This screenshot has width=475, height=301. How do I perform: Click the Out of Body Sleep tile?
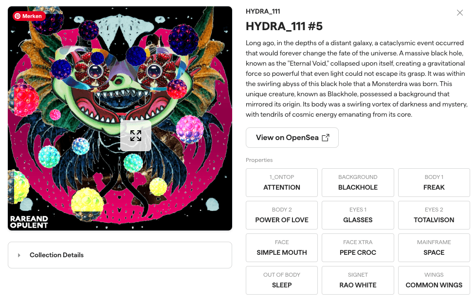click(282, 281)
